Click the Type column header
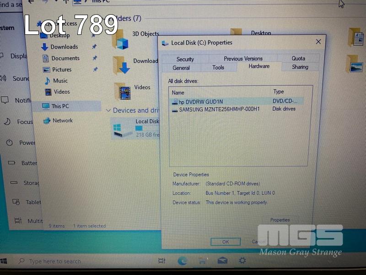The image size is (366, 275). (x=279, y=92)
